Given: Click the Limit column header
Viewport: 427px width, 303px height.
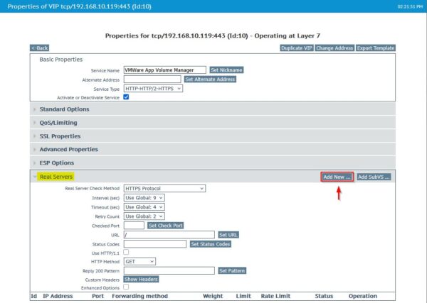Looking at the screenshot, I should pos(243,296).
